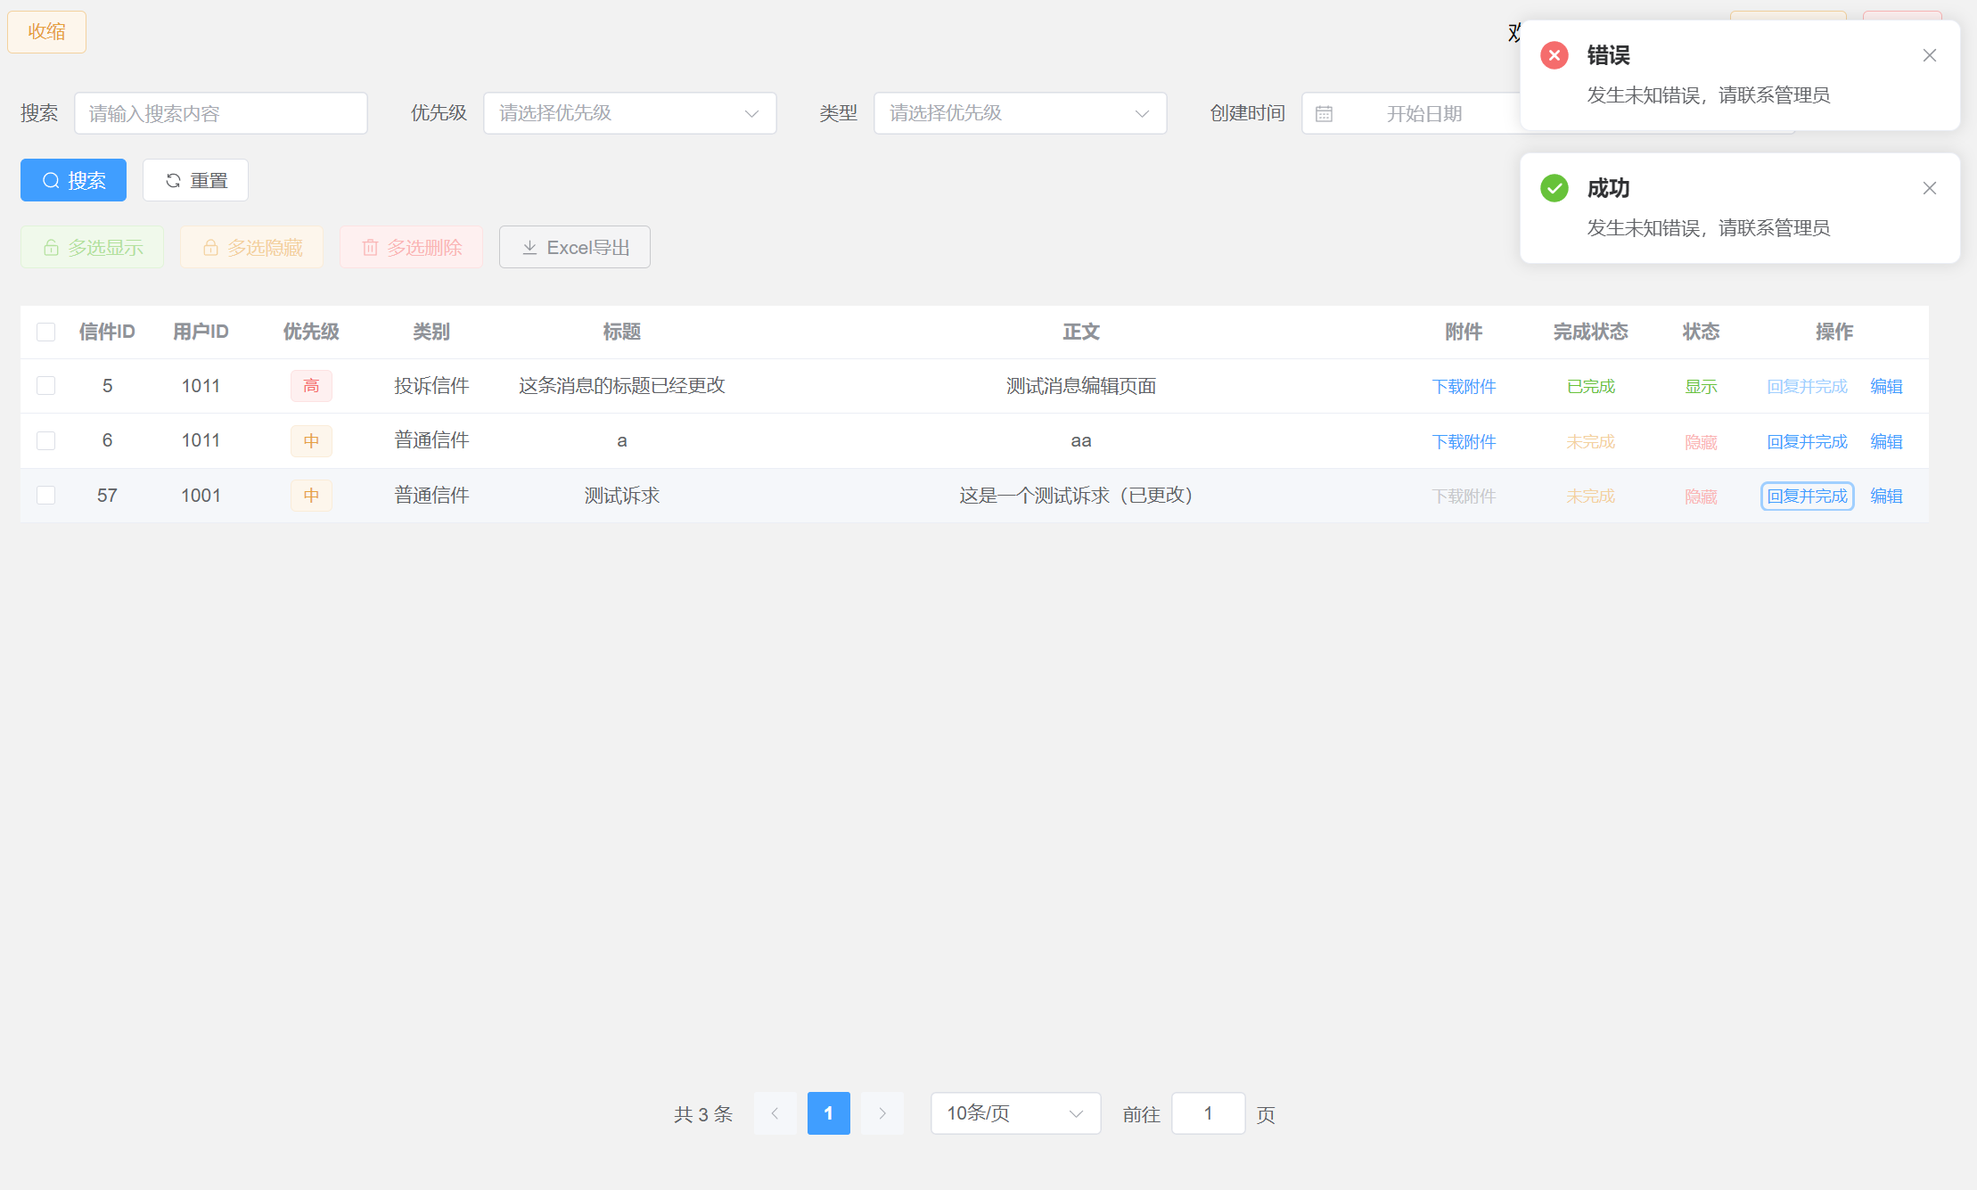
Task: Go to next page arrow
Action: point(882,1113)
